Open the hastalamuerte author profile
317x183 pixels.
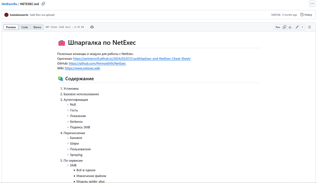[x=19, y=15]
